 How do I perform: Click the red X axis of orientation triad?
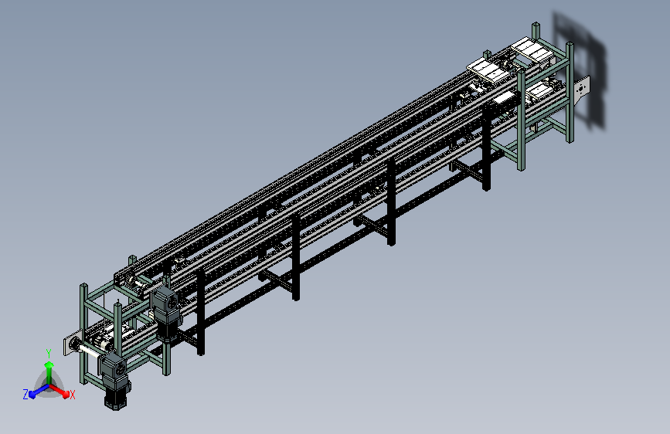63,392
